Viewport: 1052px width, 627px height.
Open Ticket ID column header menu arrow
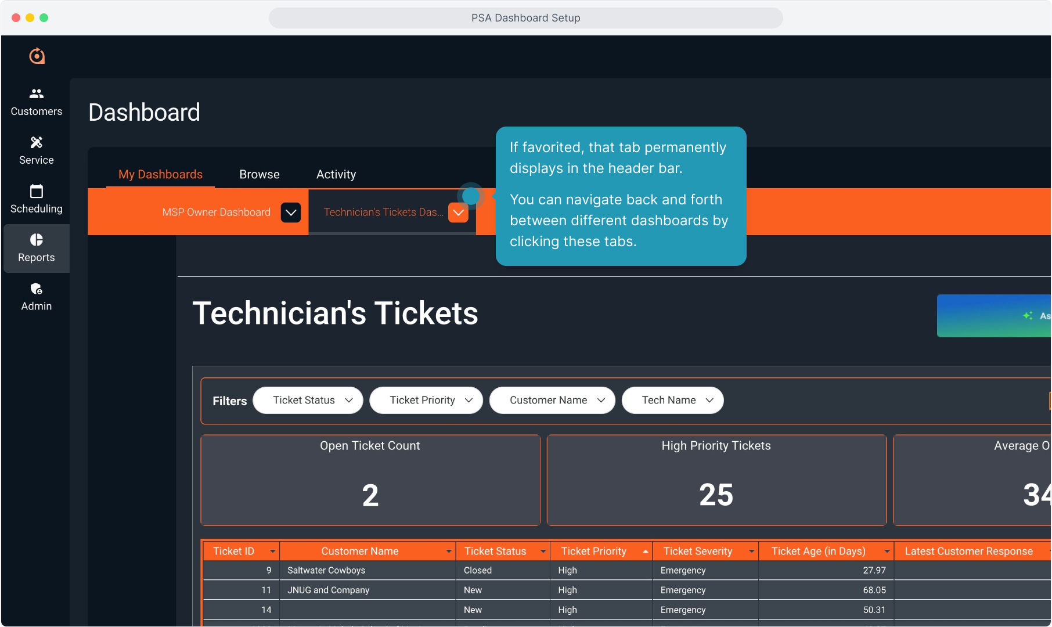click(x=272, y=551)
